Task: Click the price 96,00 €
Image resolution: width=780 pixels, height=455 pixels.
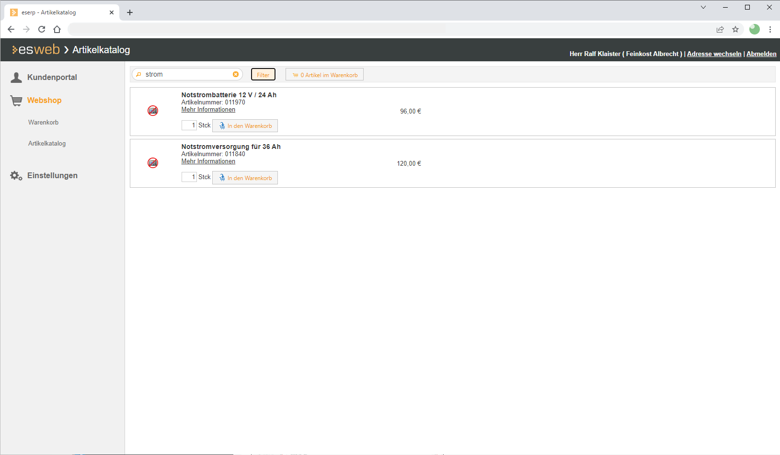Action: pyautogui.click(x=411, y=112)
